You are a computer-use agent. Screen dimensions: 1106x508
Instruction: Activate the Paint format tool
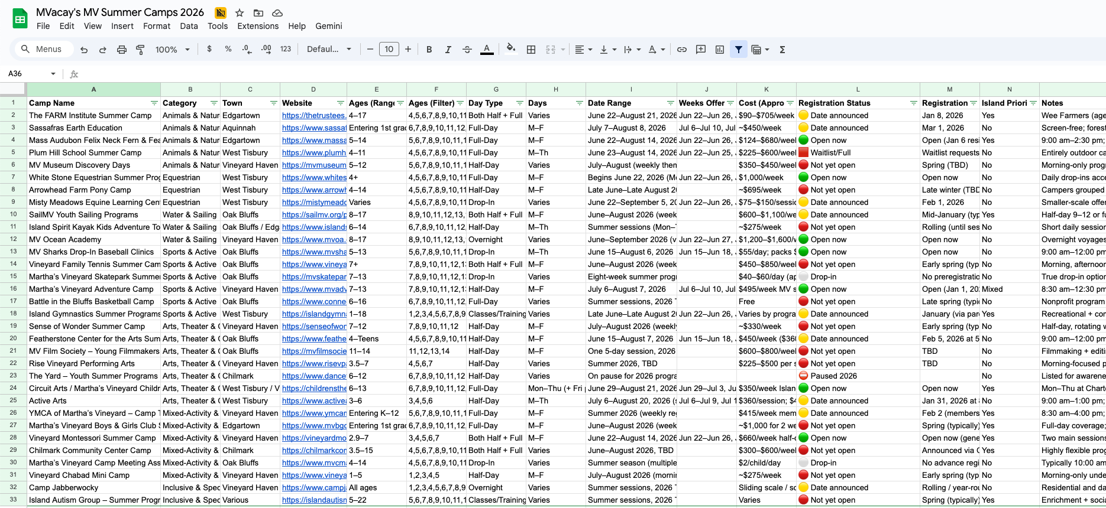tap(140, 50)
